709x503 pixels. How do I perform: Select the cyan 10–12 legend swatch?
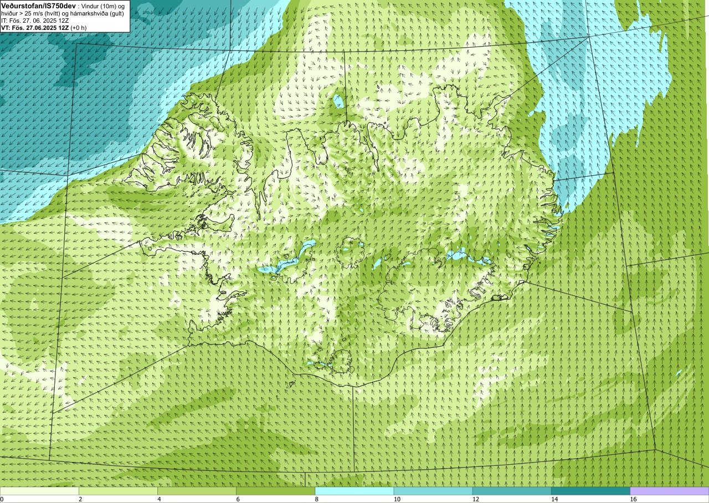pyautogui.click(x=433, y=491)
